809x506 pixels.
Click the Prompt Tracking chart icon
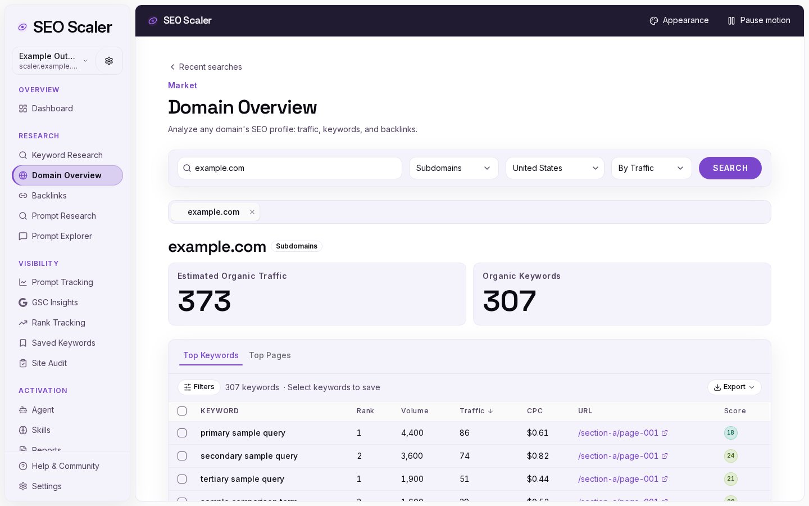23,282
